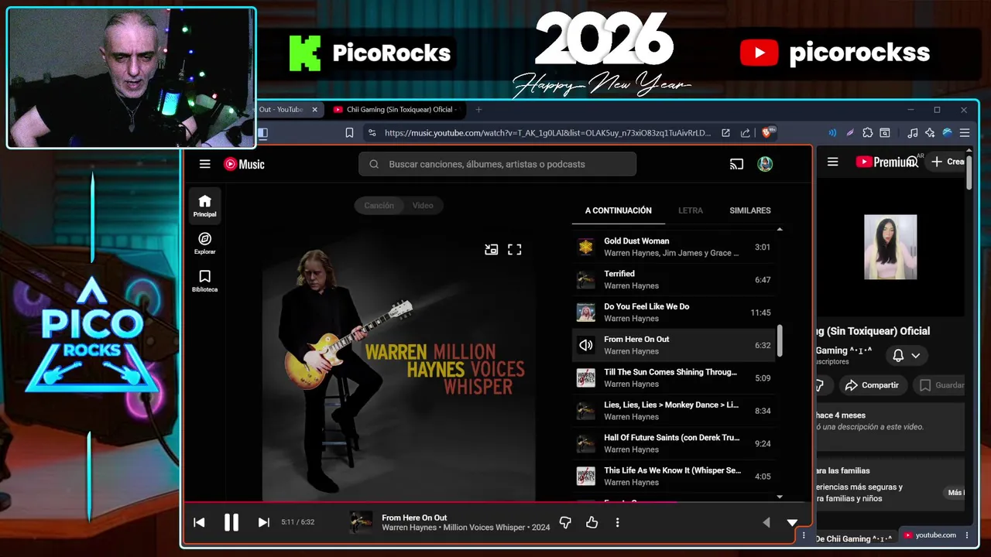Click the queue scroll up arrow

coord(780,229)
